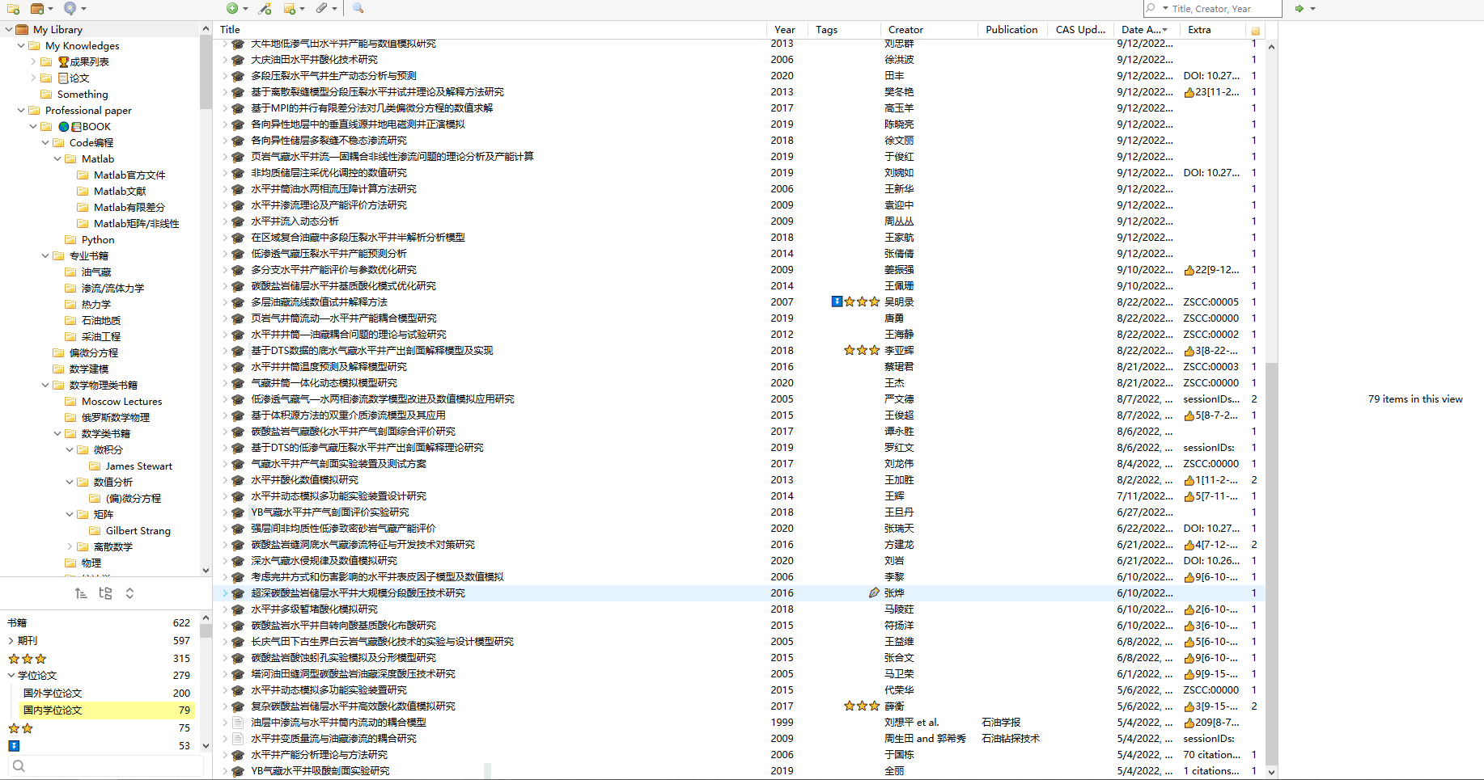This screenshot has width=1484, height=780.
Task: Sort items by the Title column
Action: 491,29
